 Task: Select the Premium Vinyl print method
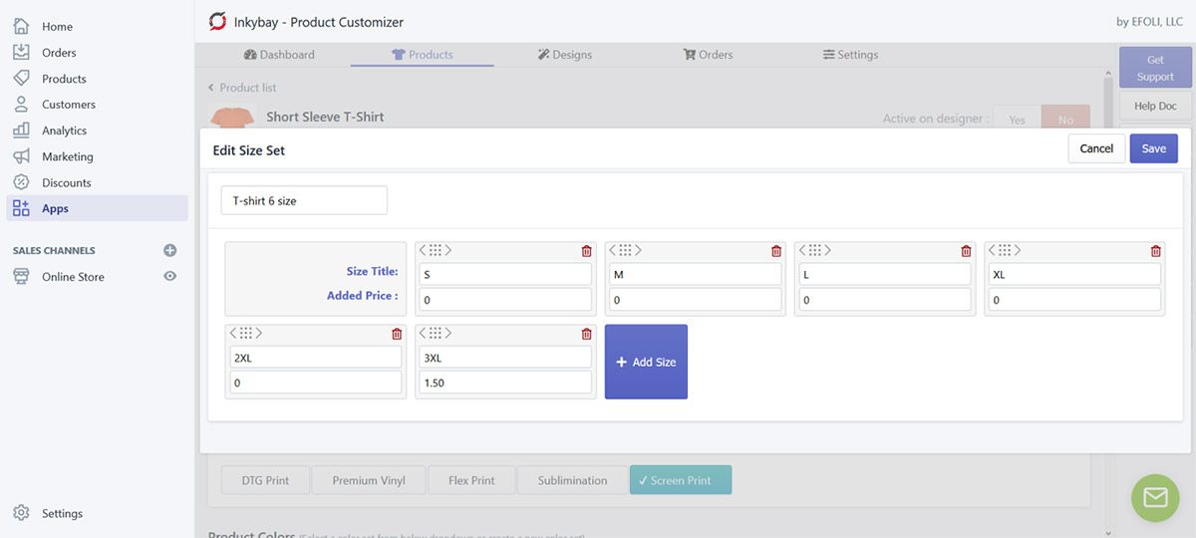click(x=369, y=480)
